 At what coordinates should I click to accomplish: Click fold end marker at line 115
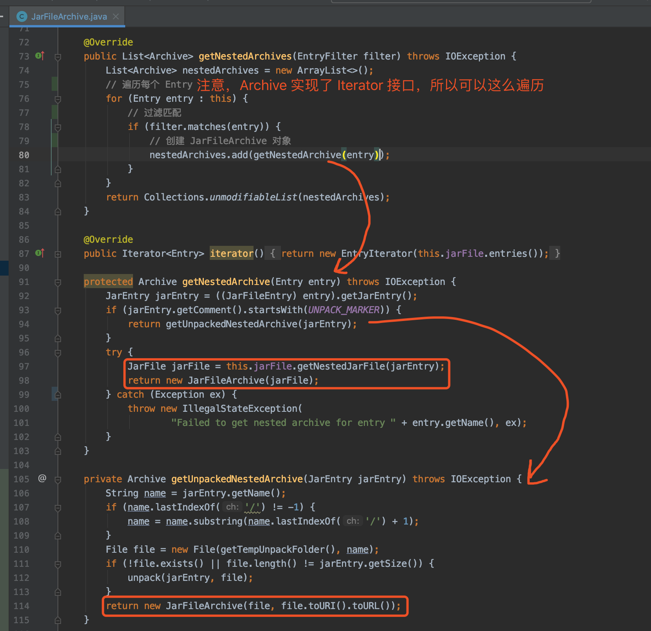click(x=58, y=620)
